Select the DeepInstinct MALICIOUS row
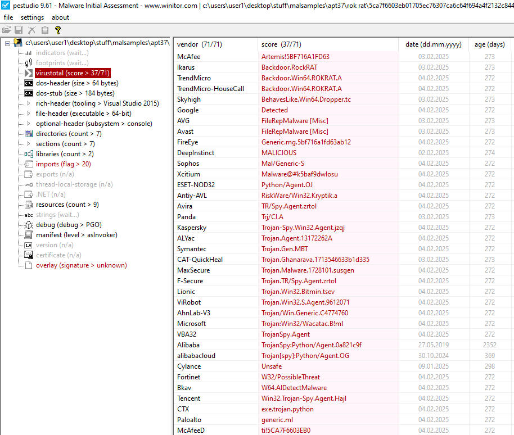 (344, 153)
